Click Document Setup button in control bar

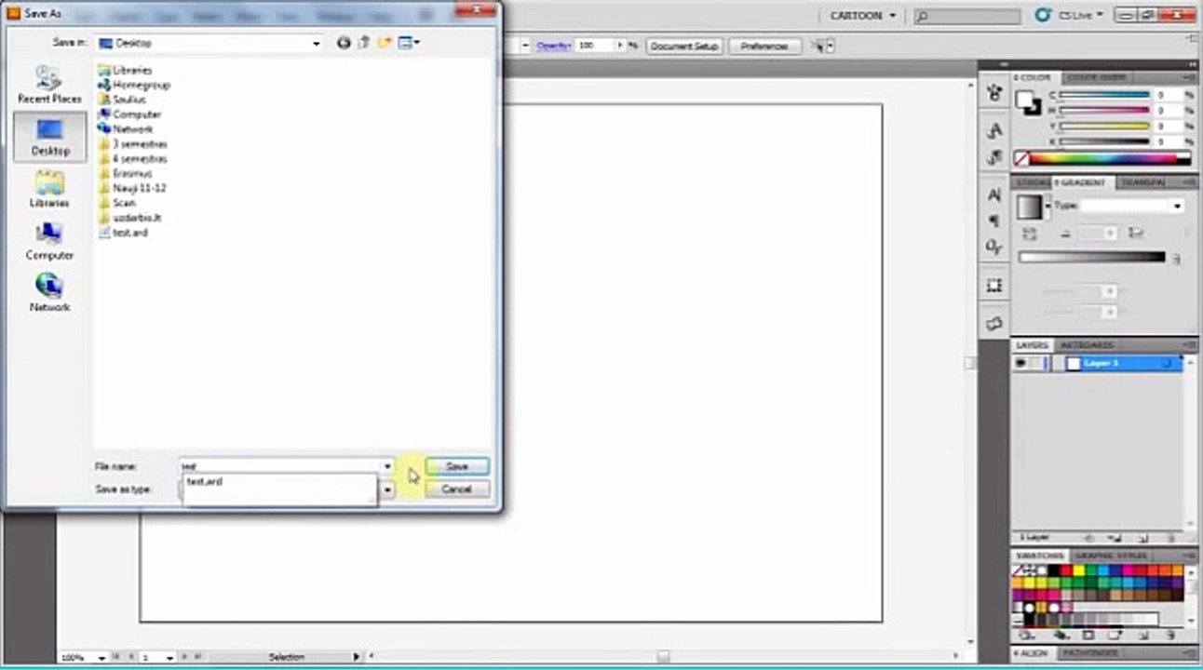click(x=684, y=46)
